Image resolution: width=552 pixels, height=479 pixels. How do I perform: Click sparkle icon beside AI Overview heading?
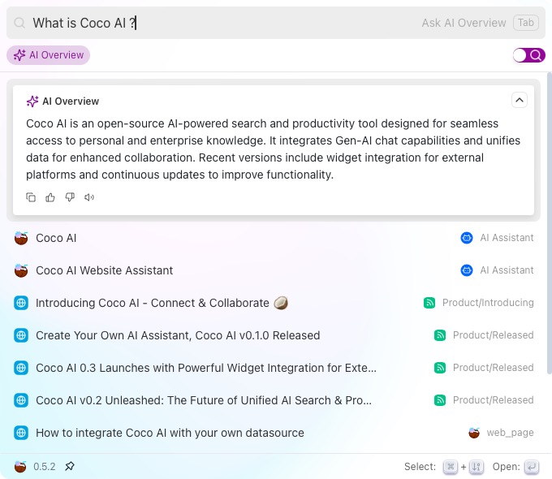pyautogui.click(x=32, y=101)
